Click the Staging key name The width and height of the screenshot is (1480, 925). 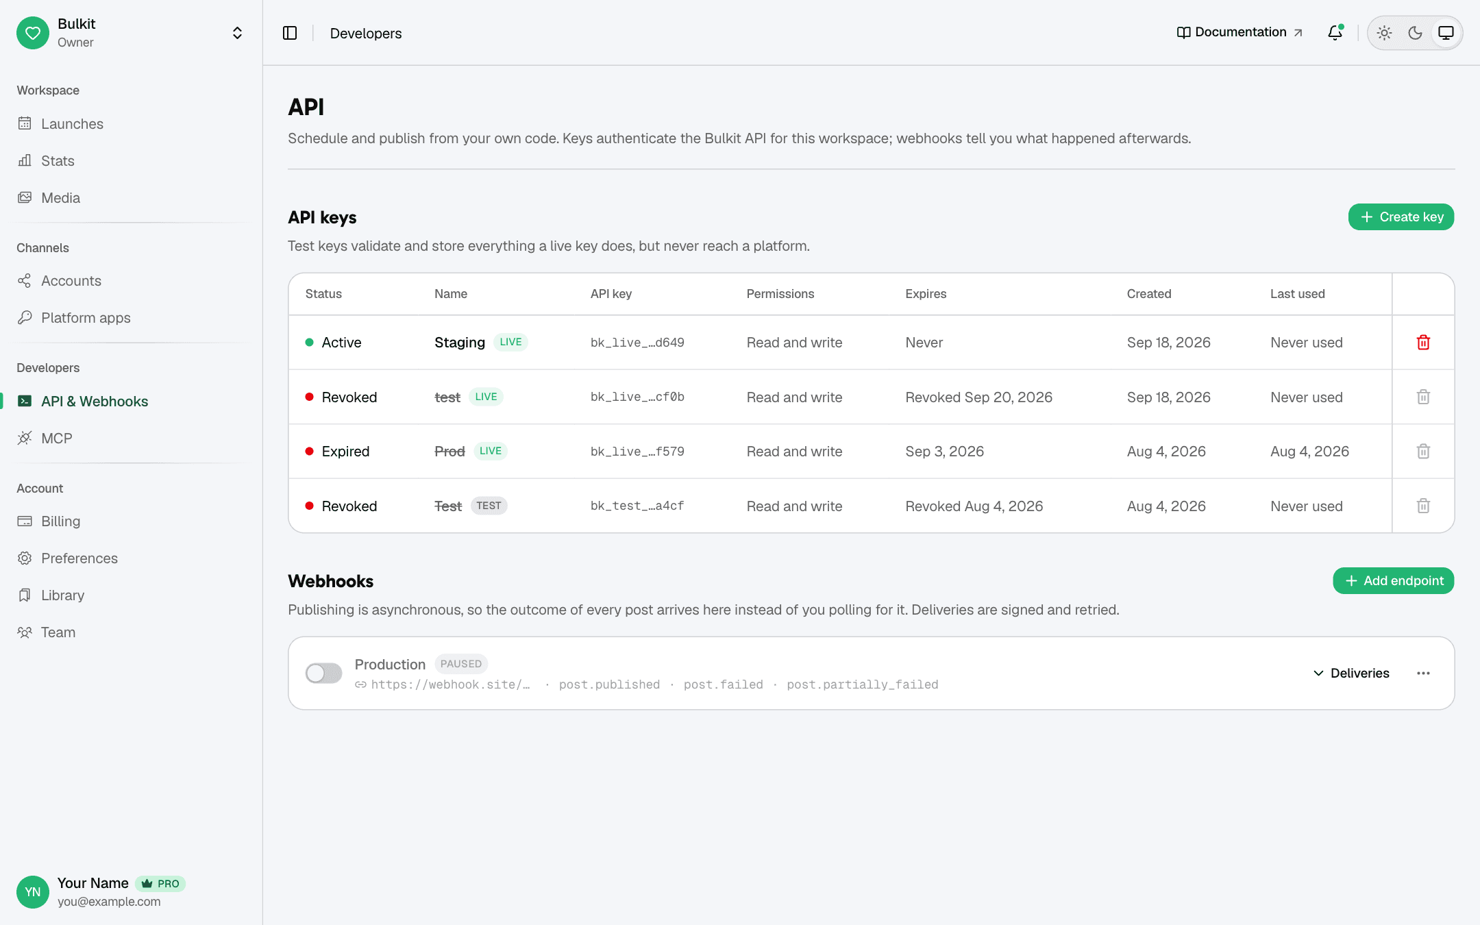[460, 343]
